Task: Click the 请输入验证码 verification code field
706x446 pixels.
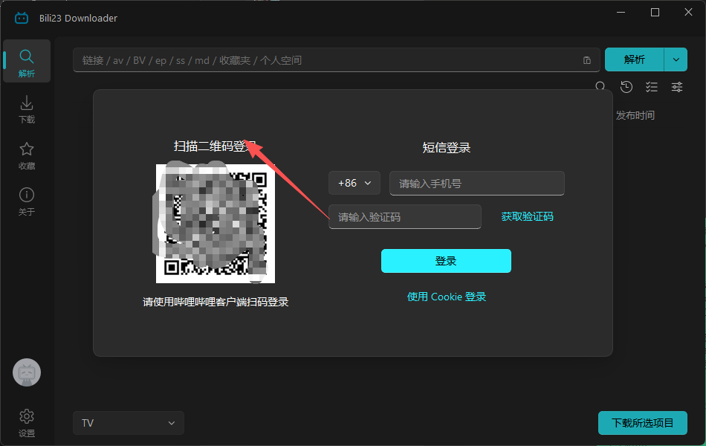Action: [405, 217]
